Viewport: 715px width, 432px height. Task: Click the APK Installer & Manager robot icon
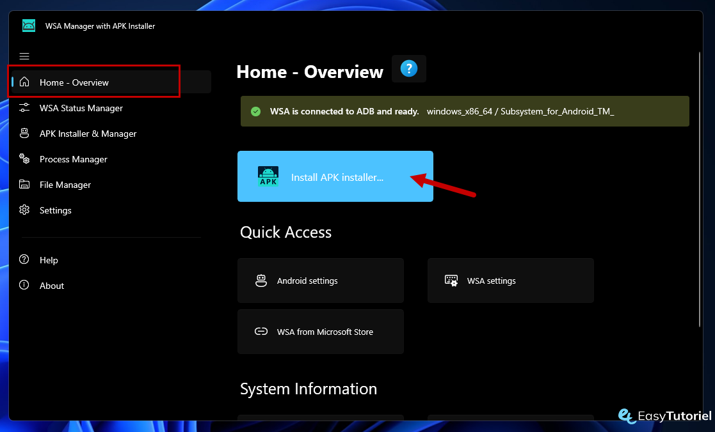click(24, 133)
